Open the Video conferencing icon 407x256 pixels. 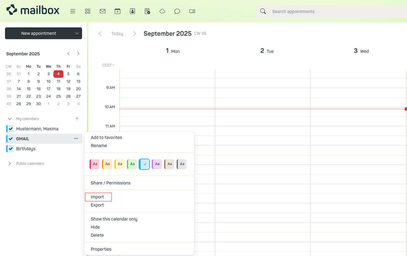pyautogui.click(x=192, y=11)
